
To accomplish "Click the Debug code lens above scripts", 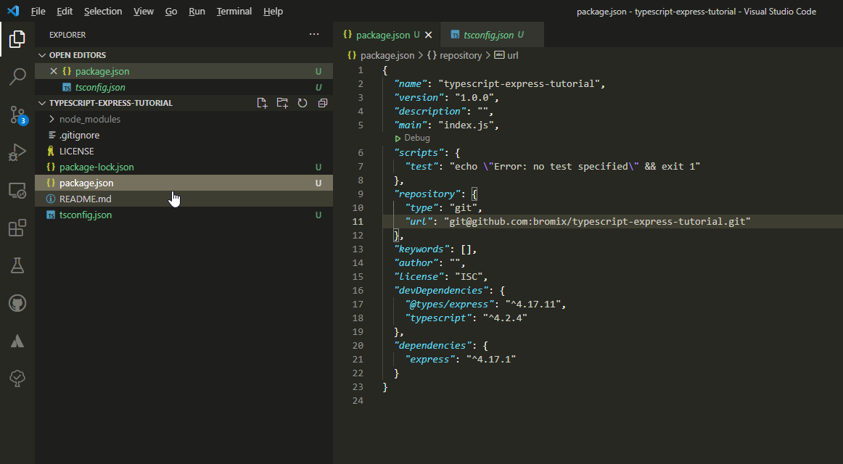I will (412, 138).
